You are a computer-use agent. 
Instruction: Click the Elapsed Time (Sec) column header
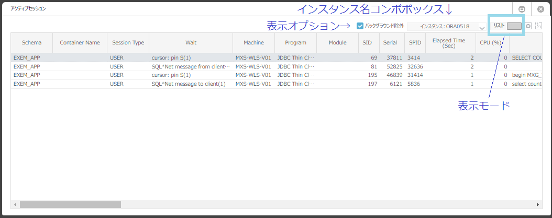[x=450, y=42]
